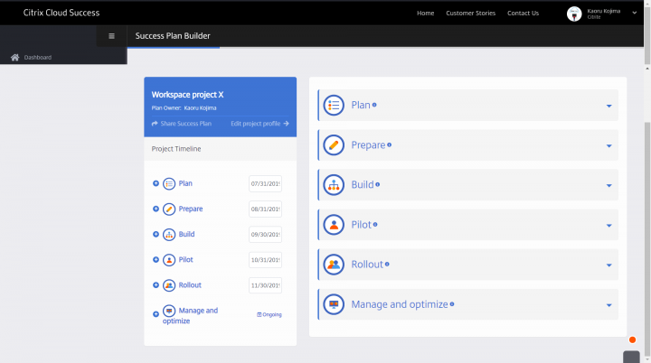
Task: Expand the Prepare section chevron
Action: click(609, 145)
